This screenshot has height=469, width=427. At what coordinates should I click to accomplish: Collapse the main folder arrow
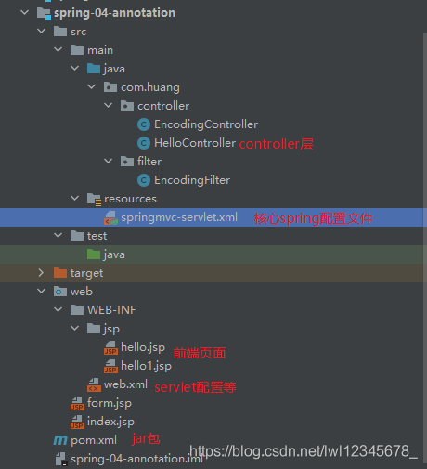point(58,49)
